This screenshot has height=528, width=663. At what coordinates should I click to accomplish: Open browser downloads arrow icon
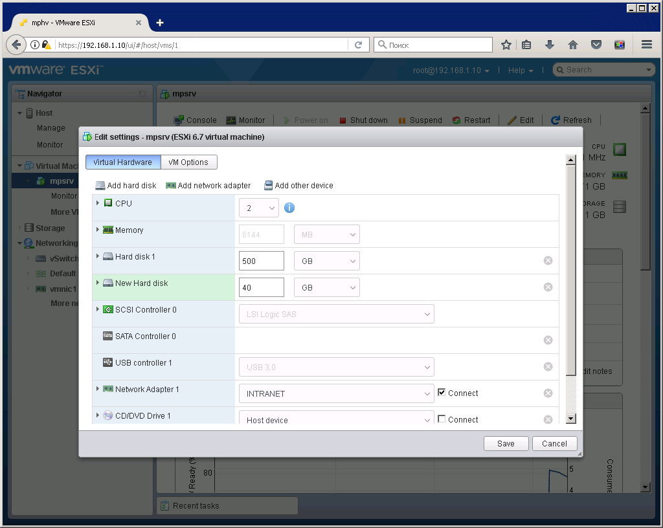[549, 45]
